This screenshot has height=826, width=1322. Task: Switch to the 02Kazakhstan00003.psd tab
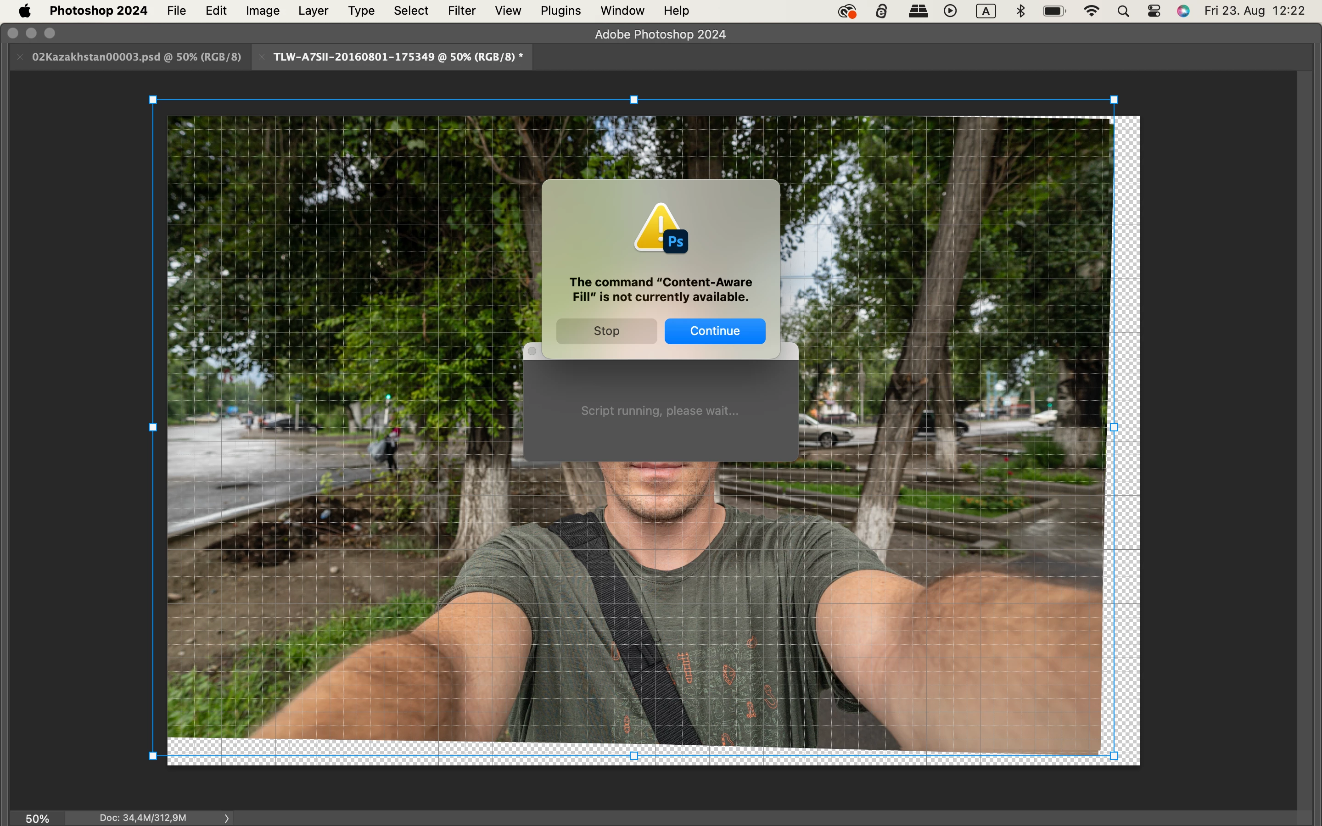click(x=136, y=57)
